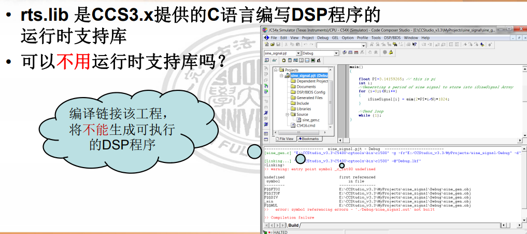Image resolution: width=527 pixels, height=234 pixels.
Task: Click the New file toolbar icon
Action: (x=267, y=45)
